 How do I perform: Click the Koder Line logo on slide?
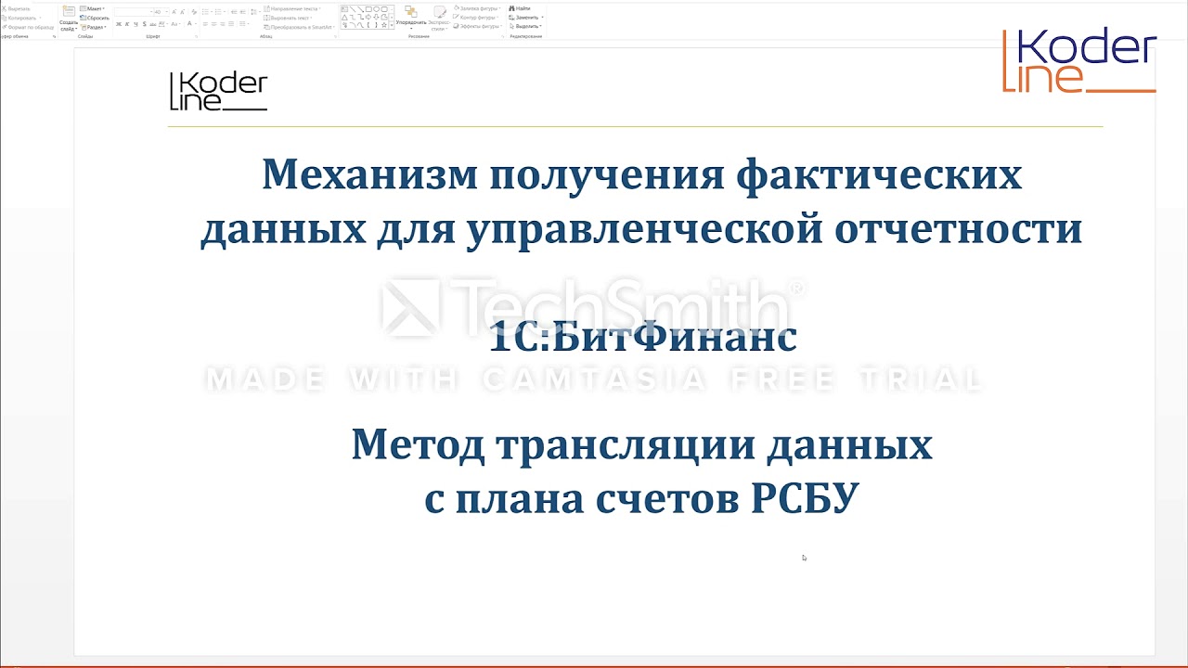click(218, 92)
